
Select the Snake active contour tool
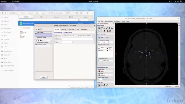pos(110,28)
